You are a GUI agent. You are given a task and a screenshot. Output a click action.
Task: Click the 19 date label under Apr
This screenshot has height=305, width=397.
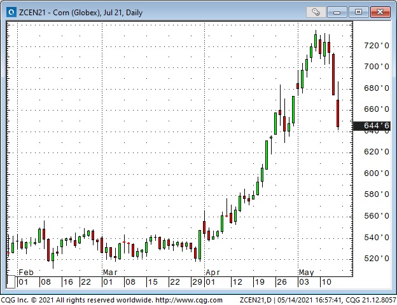(260, 281)
